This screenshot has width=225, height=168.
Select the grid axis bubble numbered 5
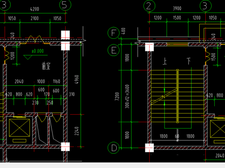coord(65,5)
